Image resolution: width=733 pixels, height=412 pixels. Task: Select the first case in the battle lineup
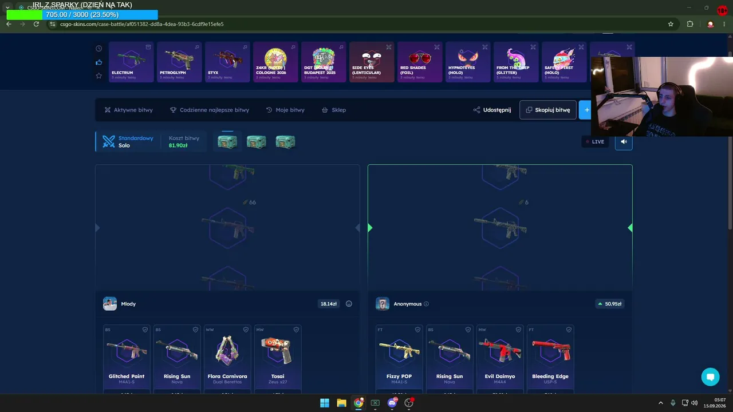click(x=227, y=142)
